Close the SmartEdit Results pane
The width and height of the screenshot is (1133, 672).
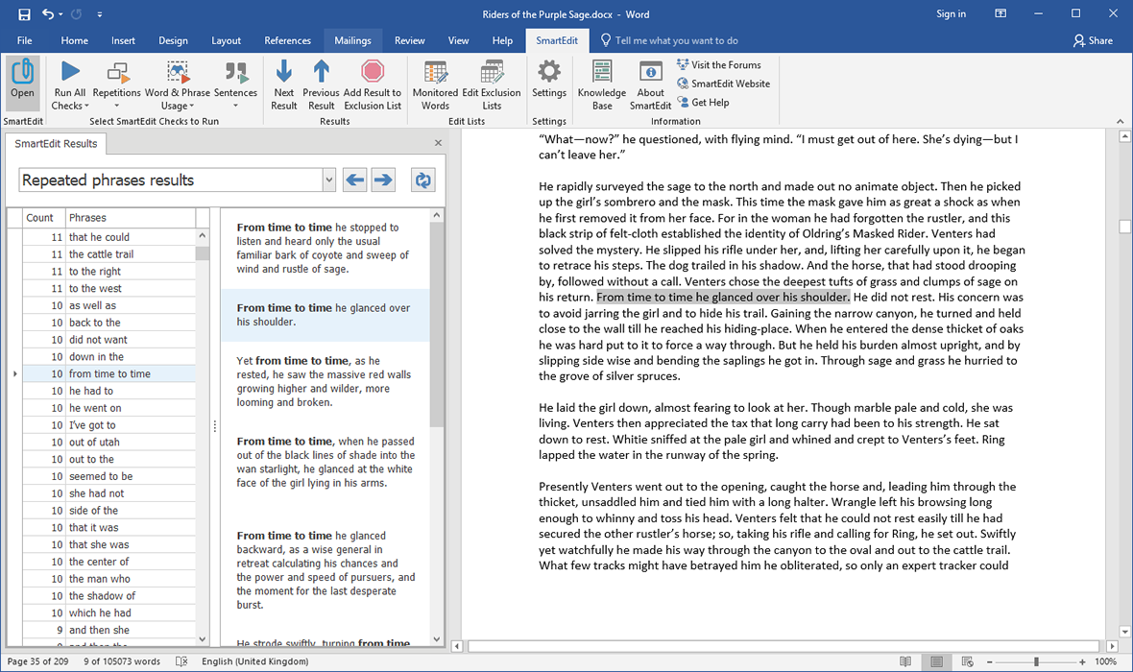[439, 143]
